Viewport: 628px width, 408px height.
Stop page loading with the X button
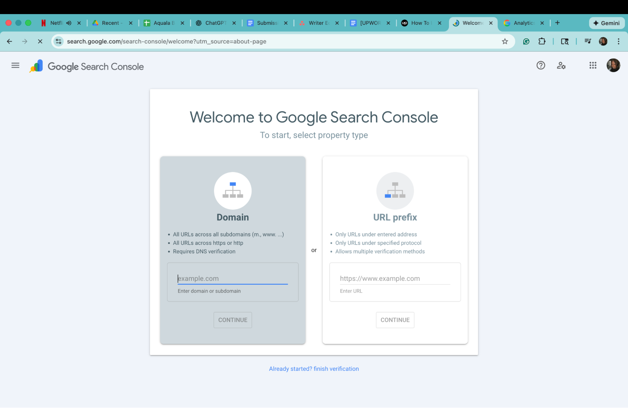[x=40, y=41]
